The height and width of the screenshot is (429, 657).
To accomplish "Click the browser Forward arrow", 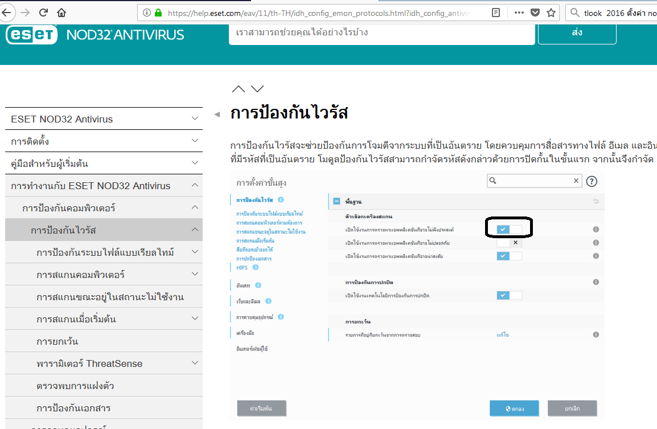I will click(x=25, y=13).
